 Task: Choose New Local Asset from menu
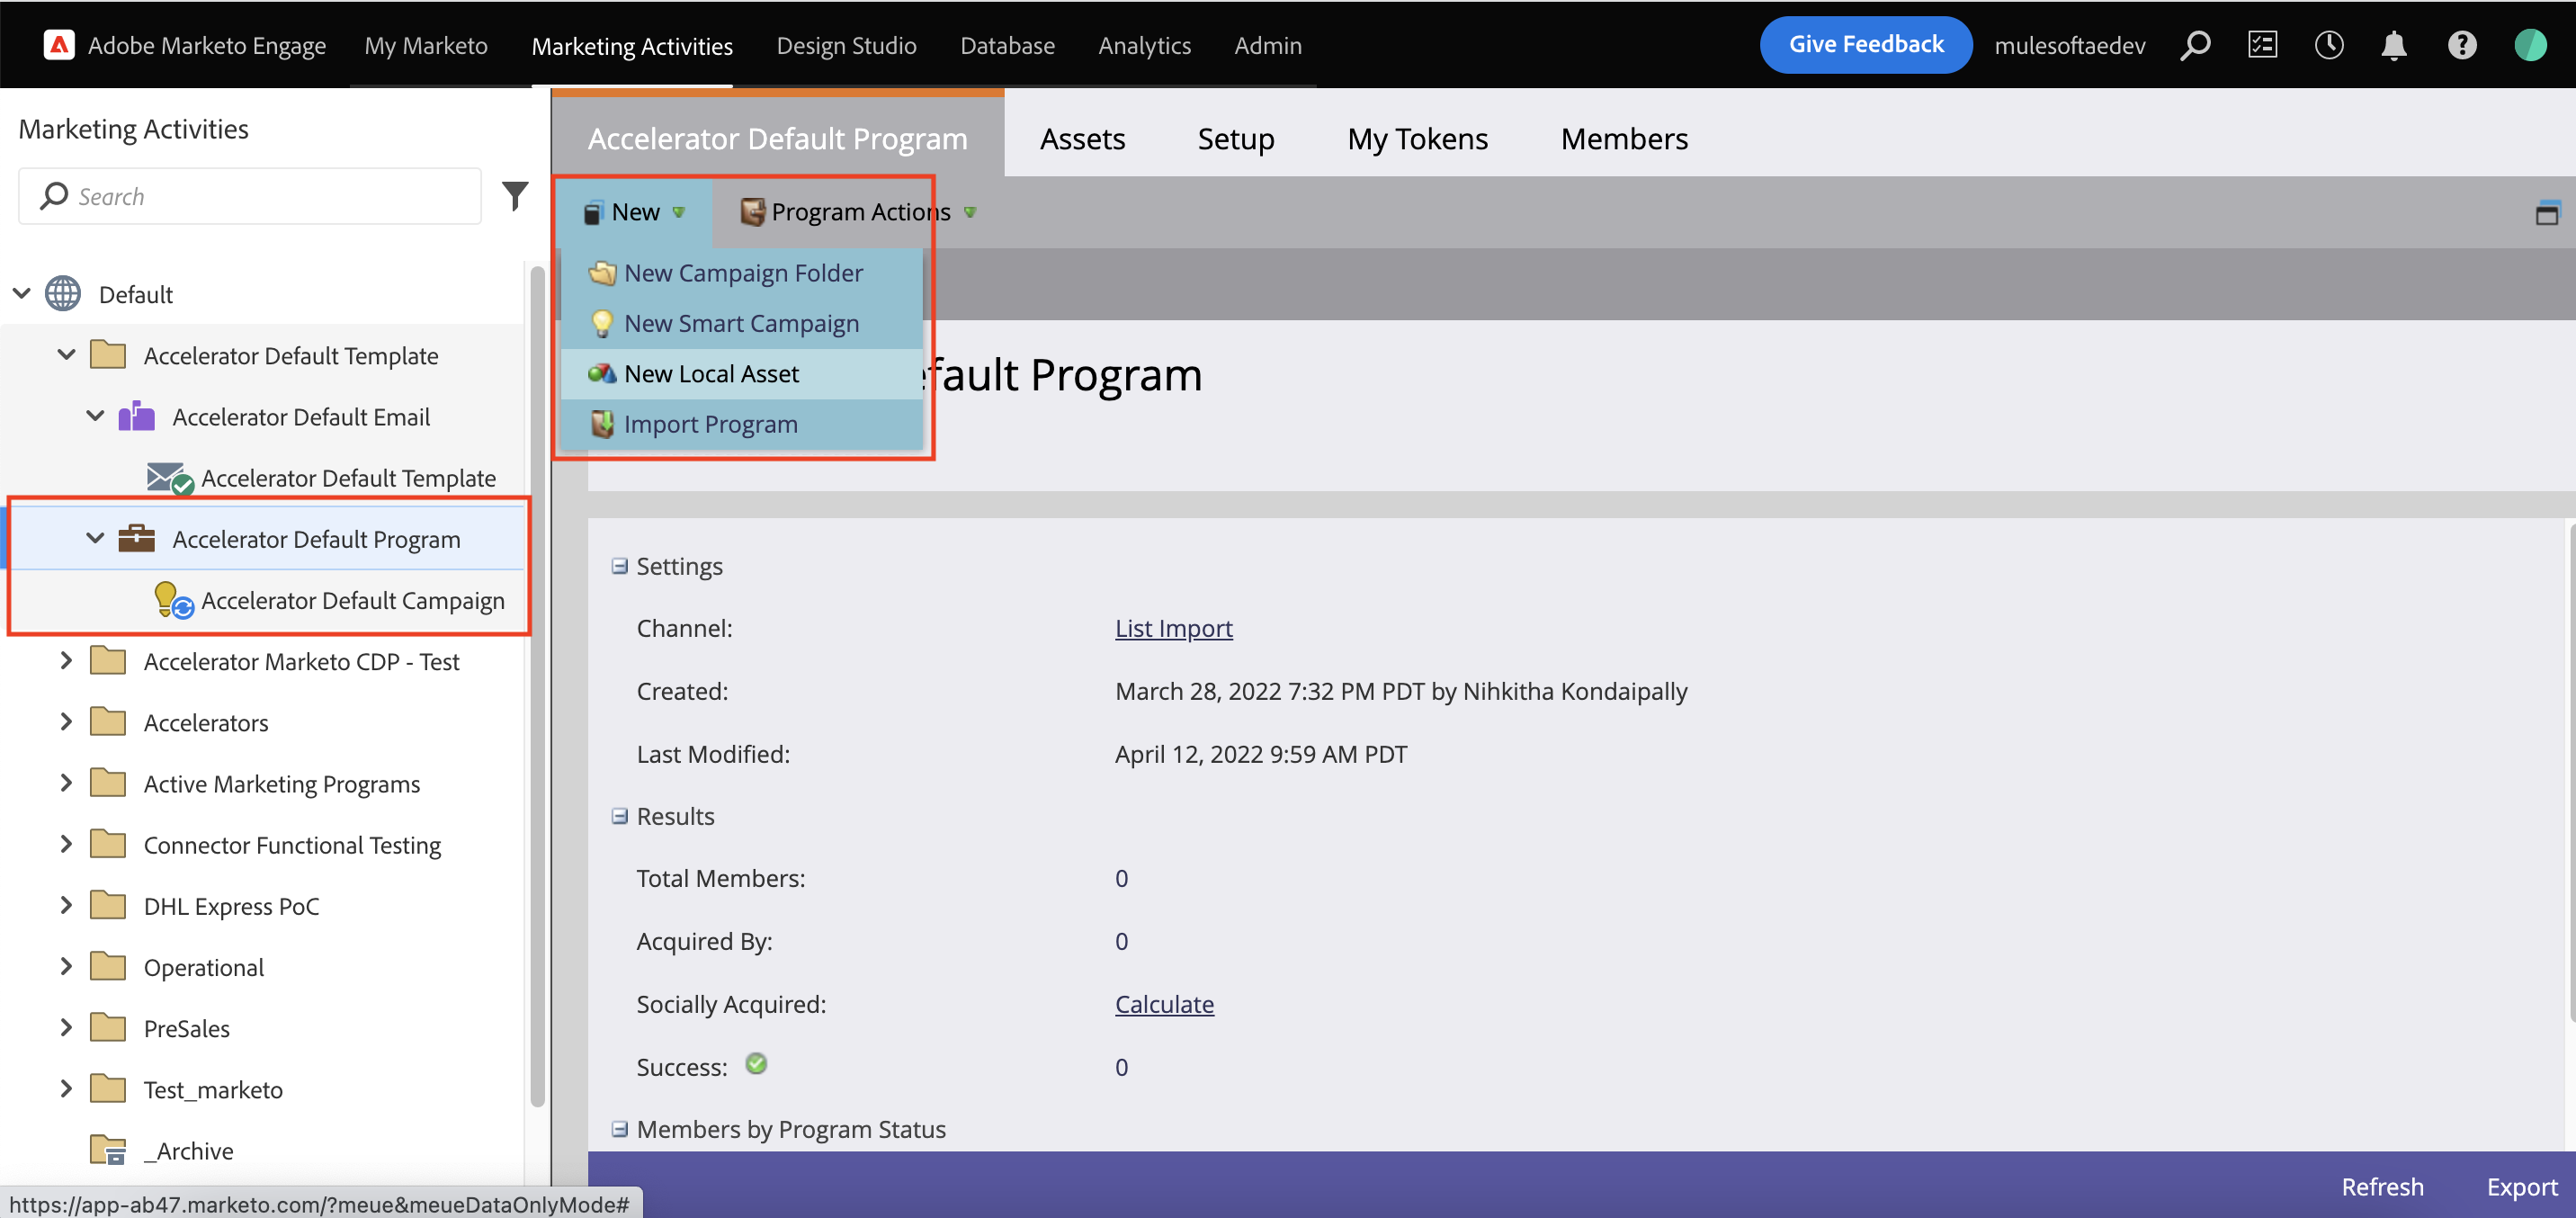tap(741, 373)
